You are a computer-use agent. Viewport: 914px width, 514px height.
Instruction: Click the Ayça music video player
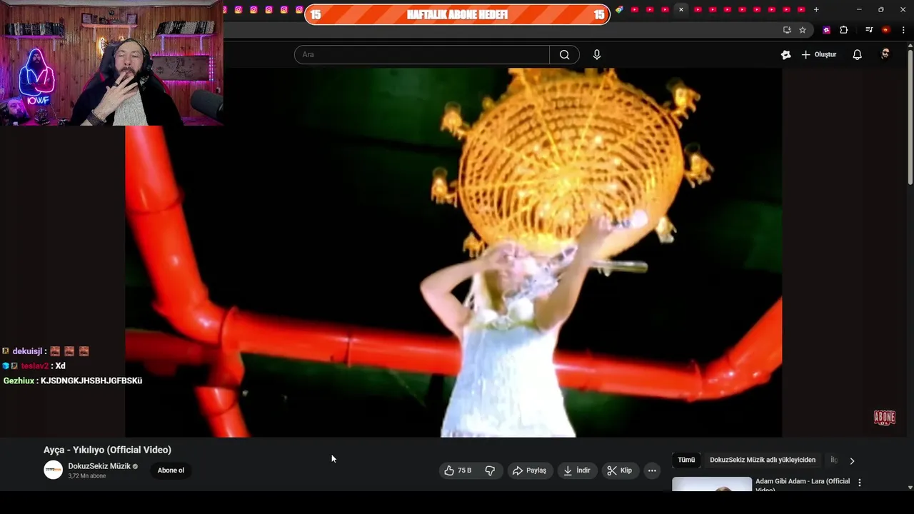click(453, 253)
